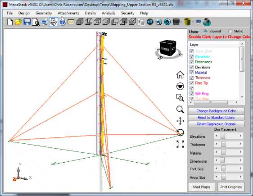Click the Reset to Standard Colors button

tap(216, 118)
